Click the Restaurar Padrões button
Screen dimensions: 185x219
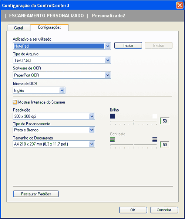[x=36, y=194]
